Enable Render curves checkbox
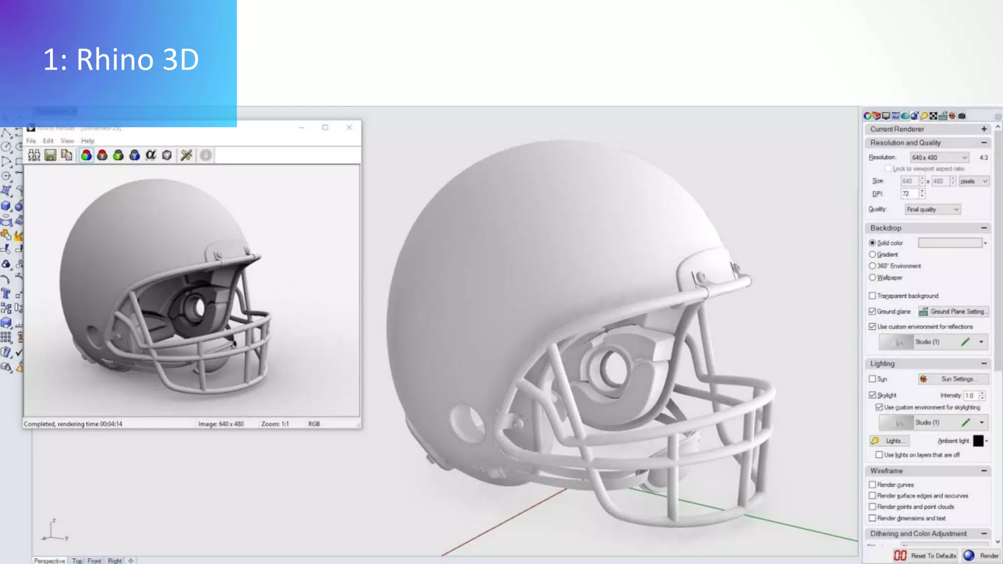This screenshot has width=1003, height=564. coord(872,485)
